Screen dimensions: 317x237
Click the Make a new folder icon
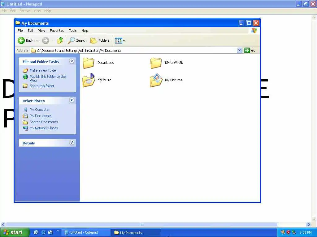[x=25, y=71]
